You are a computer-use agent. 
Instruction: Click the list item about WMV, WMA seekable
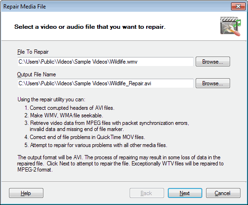click(x=64, y=115)
